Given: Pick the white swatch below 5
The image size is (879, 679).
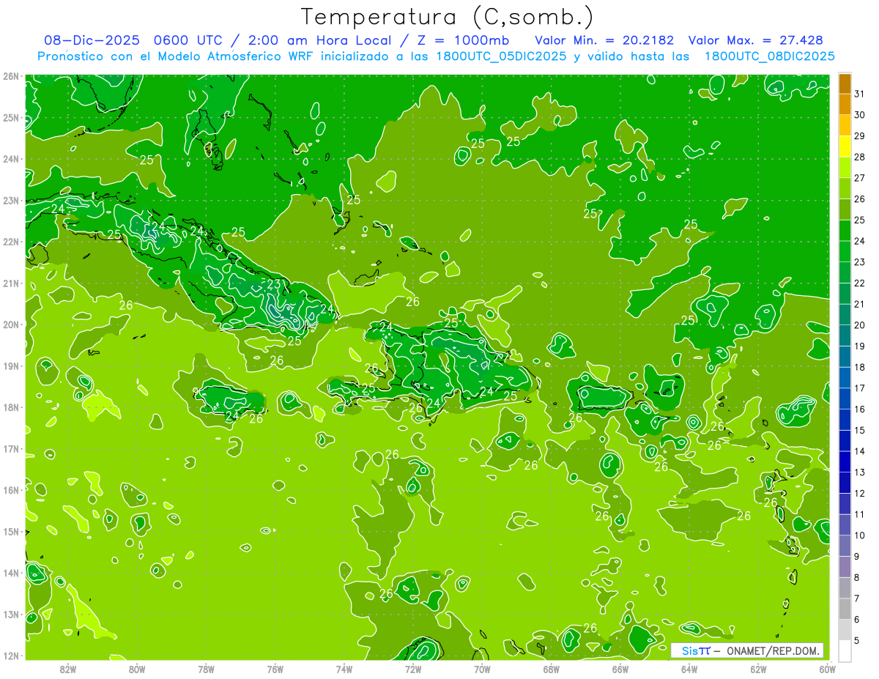Looking at the screenshot, I should point(845,651).
